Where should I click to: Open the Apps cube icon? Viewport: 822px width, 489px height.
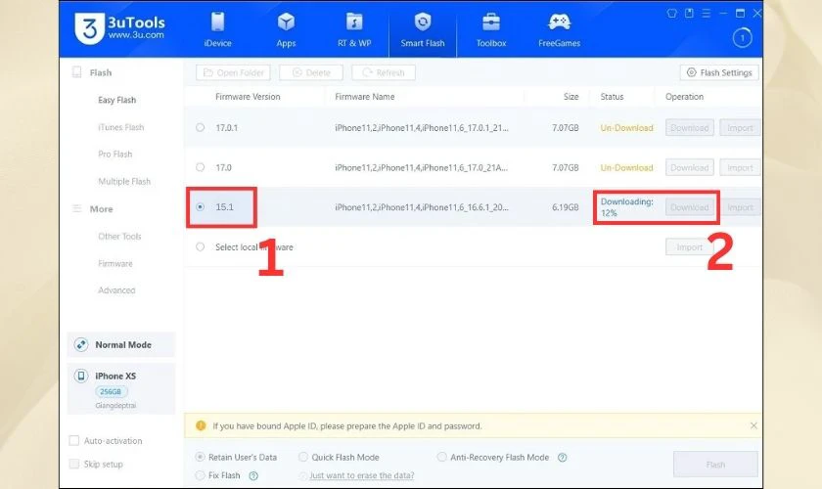coord(286,22)
